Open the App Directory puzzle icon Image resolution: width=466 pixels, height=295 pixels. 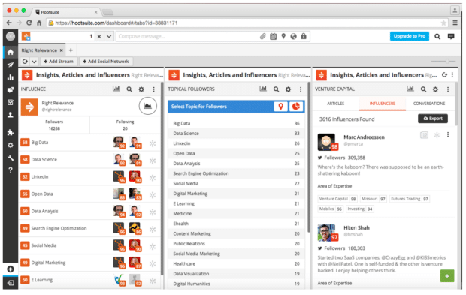11,132
